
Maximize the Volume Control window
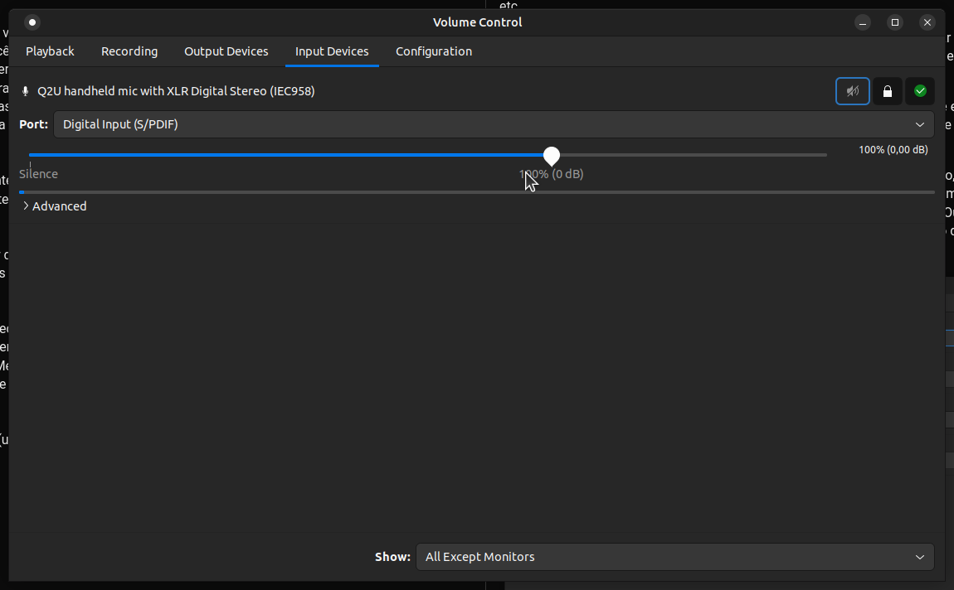point(895,22)
